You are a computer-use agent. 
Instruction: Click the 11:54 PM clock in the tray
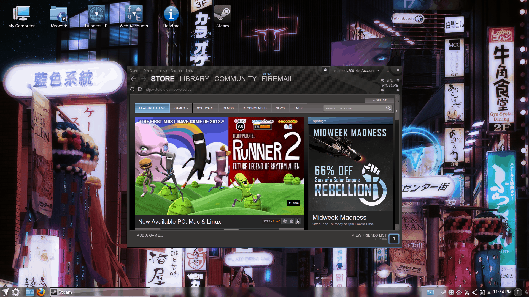502,292
